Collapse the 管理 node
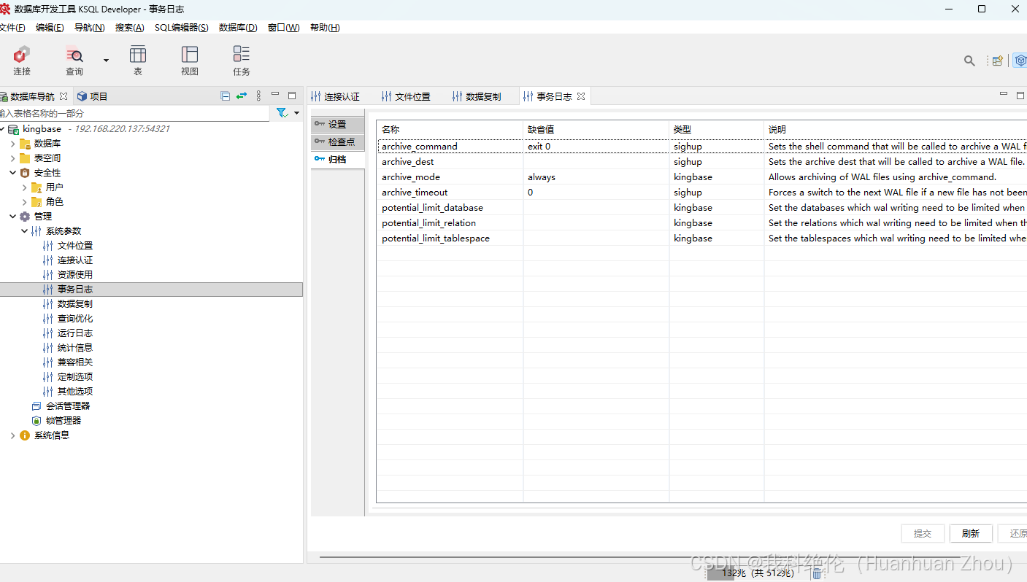This screenshot has height=582, width=1027. tap(12, 217)
